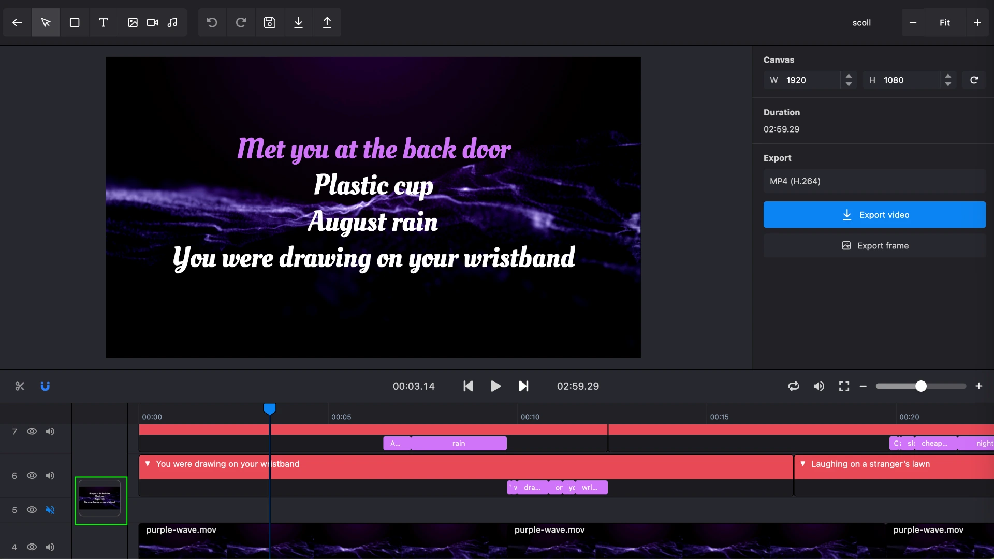Click the upload arrow icon in toolbar

pyautogui.click(x=327, y=22)
